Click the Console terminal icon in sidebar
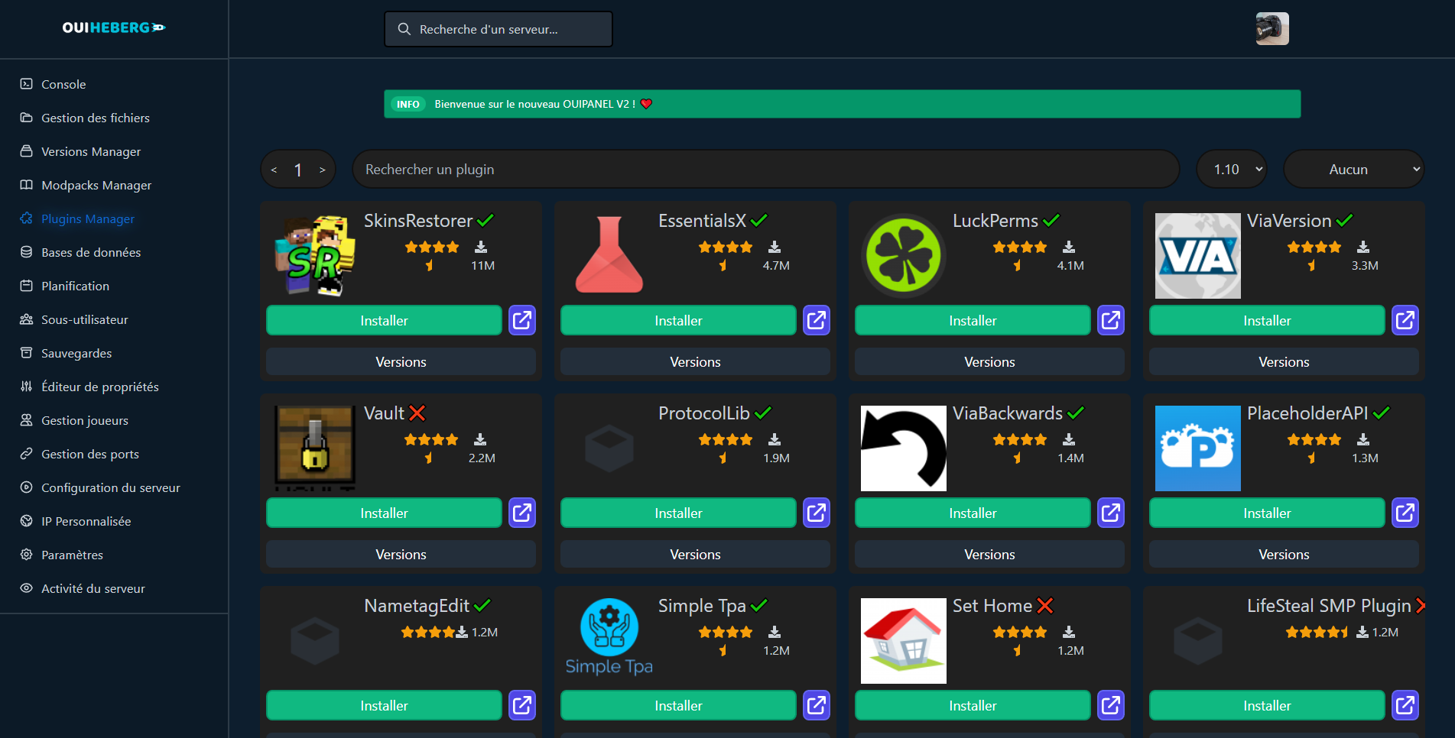1455x738 pixels. 27,84
